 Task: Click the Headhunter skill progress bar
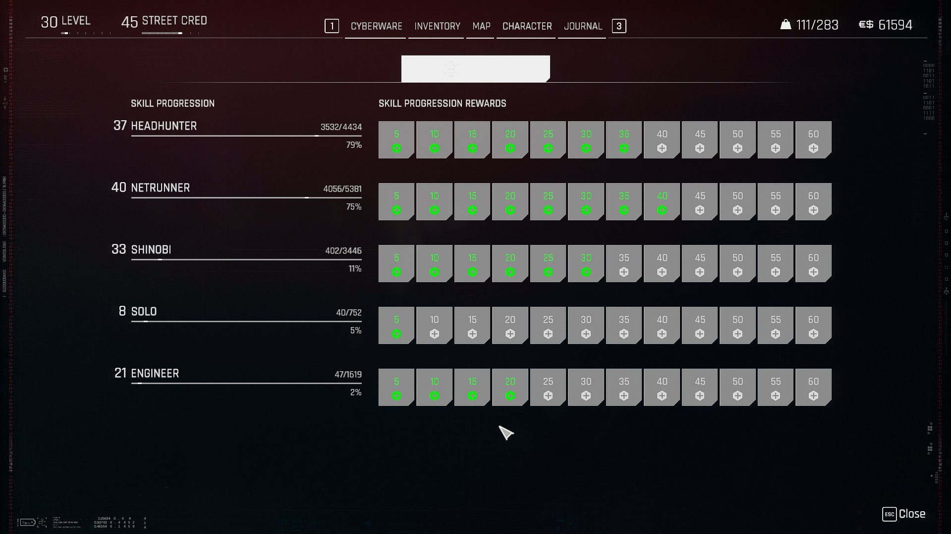pos(246,136)
